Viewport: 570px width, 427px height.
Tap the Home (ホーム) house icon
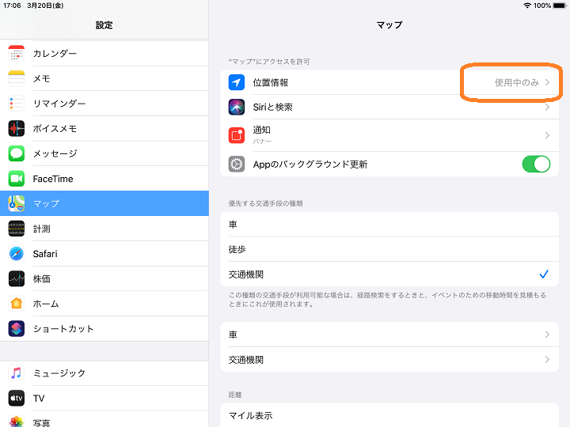pyautogui.click(x=17, y=304)
